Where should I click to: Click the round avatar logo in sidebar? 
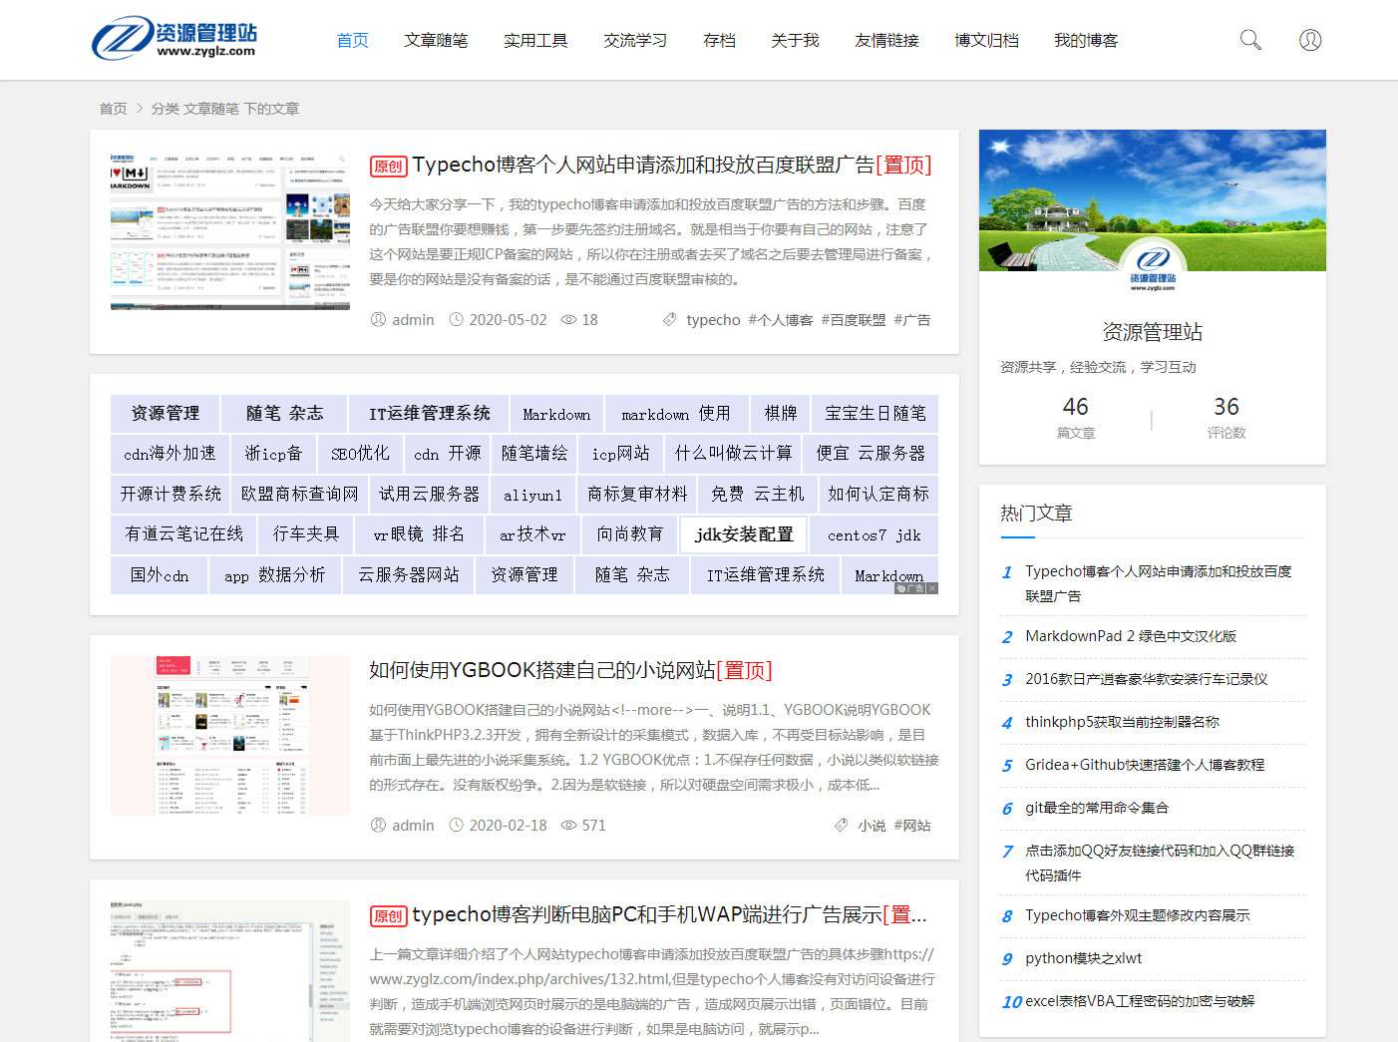(x=1152, y=267)
